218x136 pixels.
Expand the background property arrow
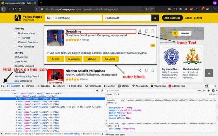click(x=122, y=108)
